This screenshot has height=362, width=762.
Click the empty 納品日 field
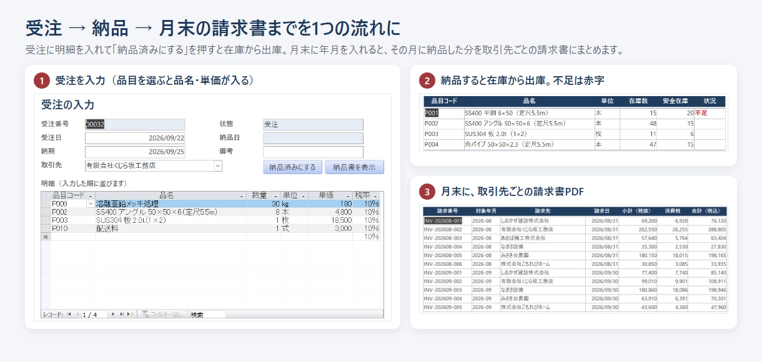(313, 138)
